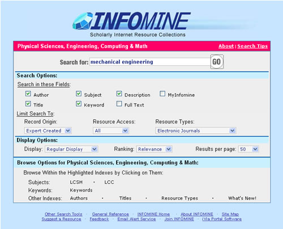
Task: Uncheck the Description field checkbox
Action: [x=119, y=94]
